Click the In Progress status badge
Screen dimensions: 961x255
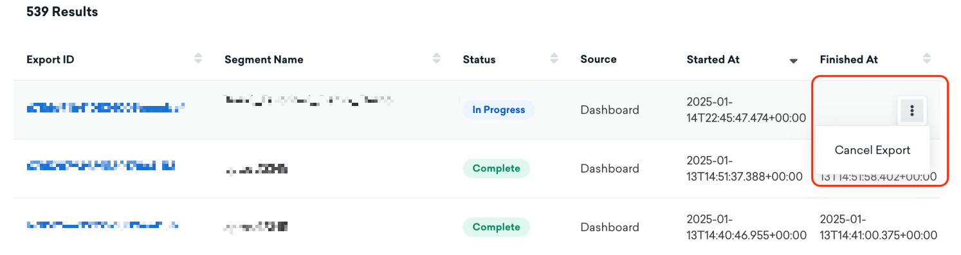point(499,110)
